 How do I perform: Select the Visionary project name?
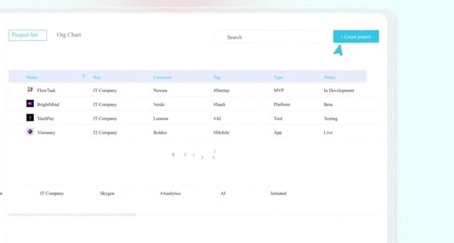[46, 132]
